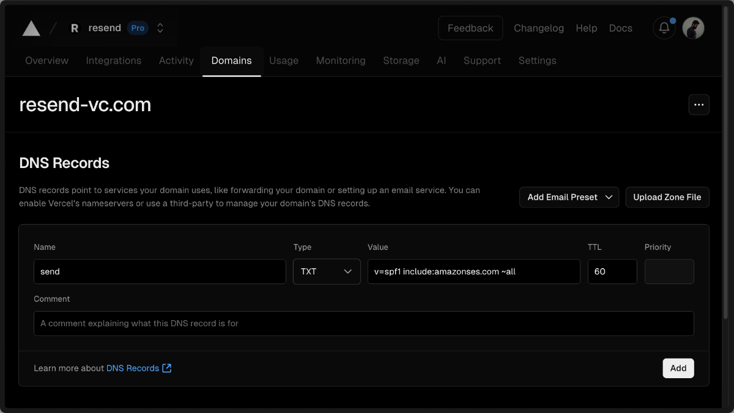Focus the Name field containing send
The image size is (734, 413).
[160, 271]
